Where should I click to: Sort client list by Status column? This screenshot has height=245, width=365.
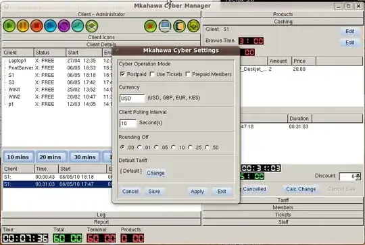50,53
